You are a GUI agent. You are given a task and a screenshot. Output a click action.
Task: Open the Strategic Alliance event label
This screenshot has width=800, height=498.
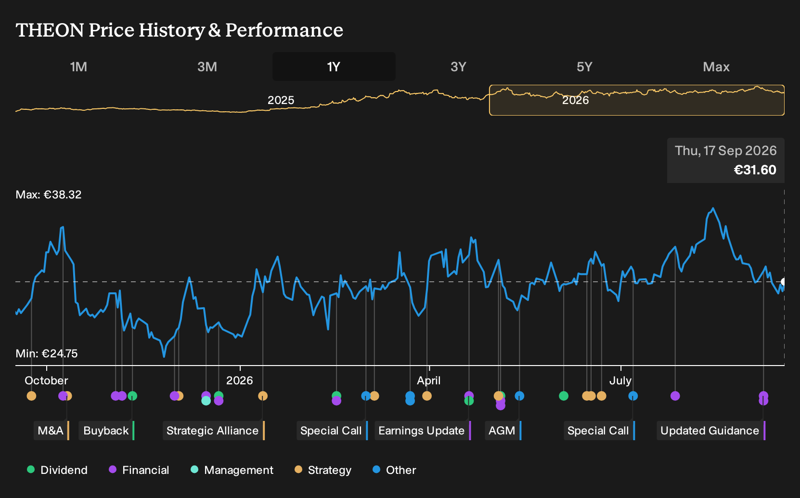click(x=214, y=431)
